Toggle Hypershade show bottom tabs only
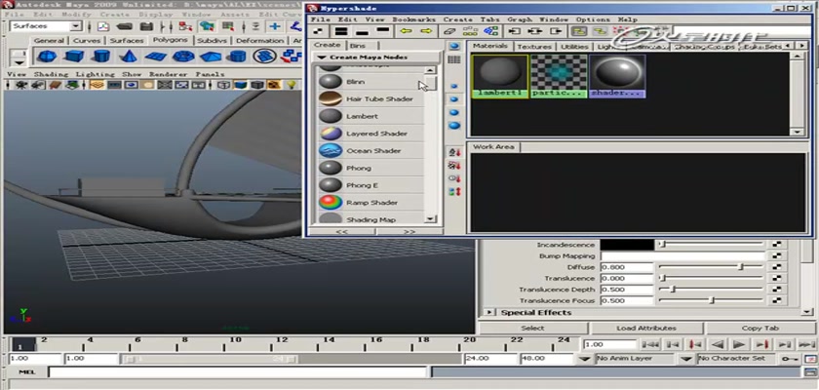The image size is (819, 390). click(363, 31)
